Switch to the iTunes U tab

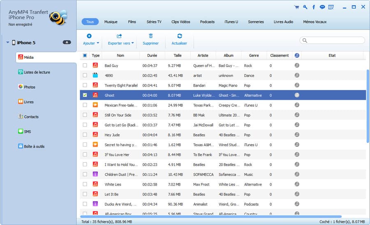[x=231, y=22]
